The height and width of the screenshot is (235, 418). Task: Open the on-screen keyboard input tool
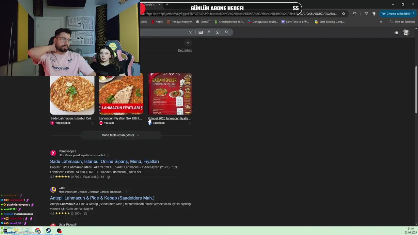201,32
